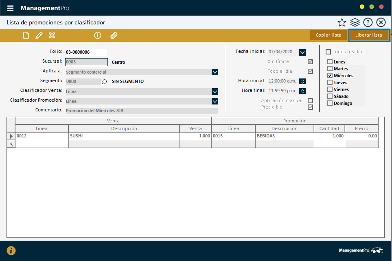Open the hamburger main menu
392x261 pixels.
(10, 8)
